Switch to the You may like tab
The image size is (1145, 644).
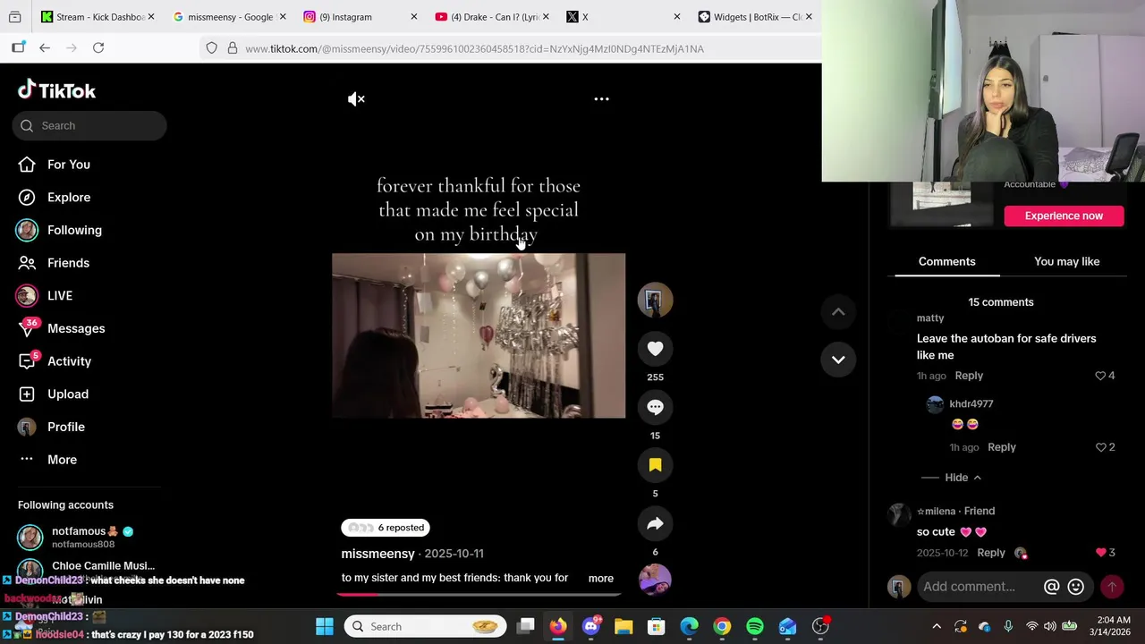pos(1066,261)
